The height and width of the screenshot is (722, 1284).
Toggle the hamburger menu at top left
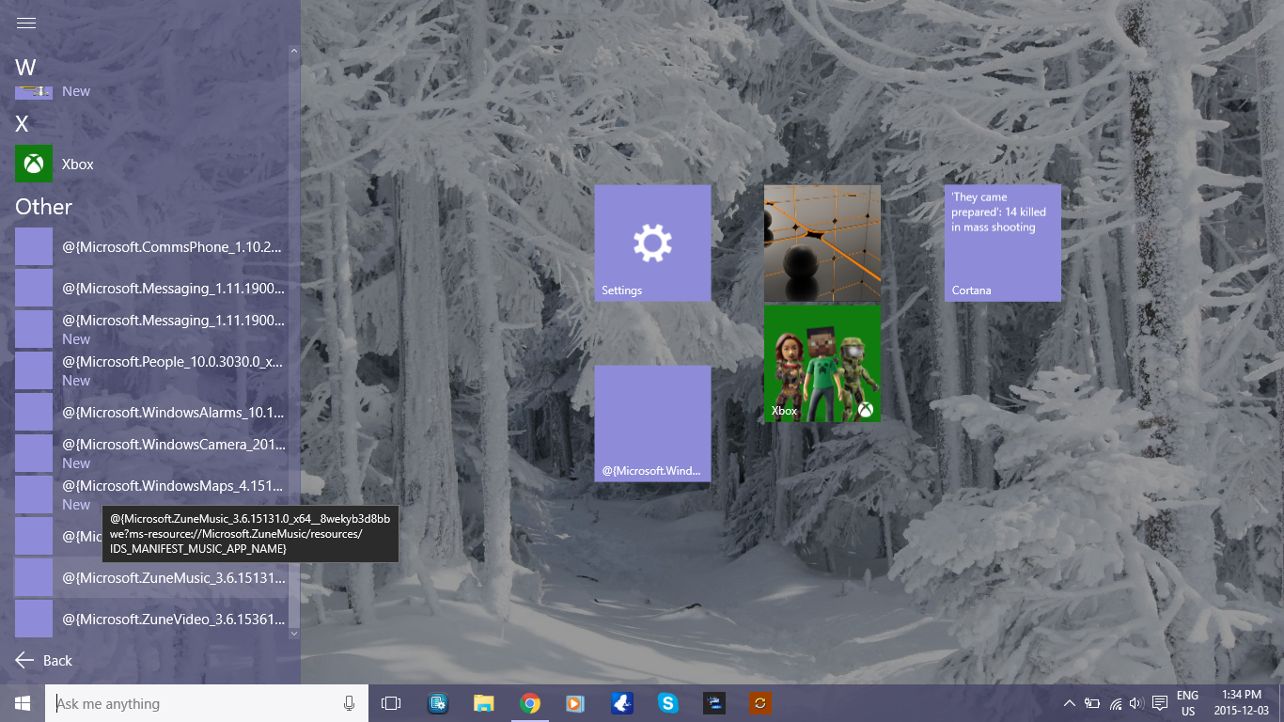(x=25, y=23)
